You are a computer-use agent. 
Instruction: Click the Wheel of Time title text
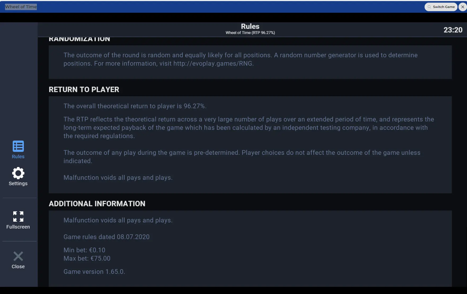(x=21, y=7)
